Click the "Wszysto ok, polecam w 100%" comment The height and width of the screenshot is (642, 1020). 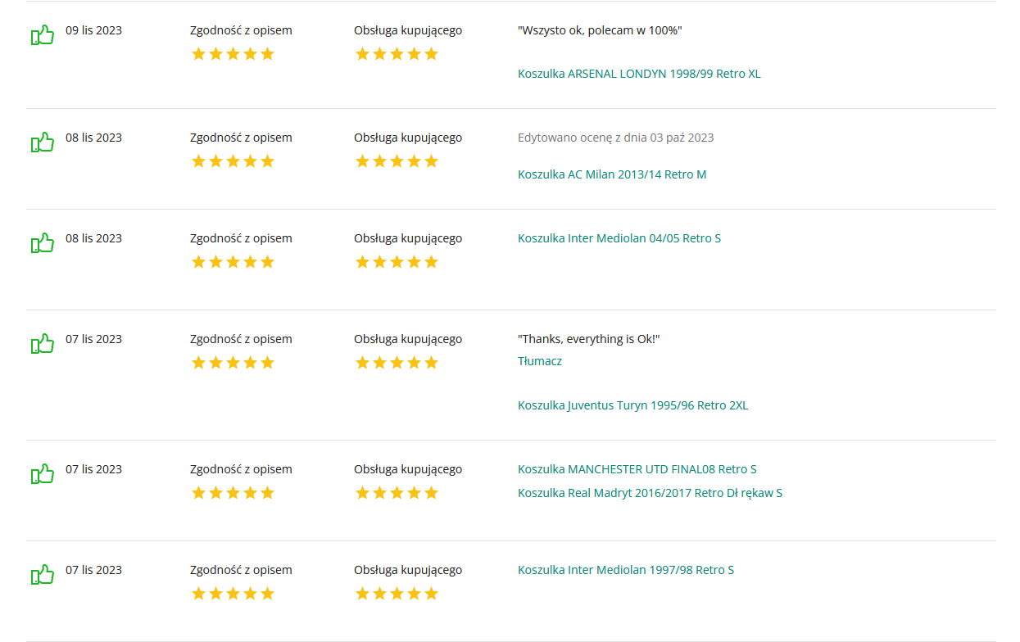600,30
